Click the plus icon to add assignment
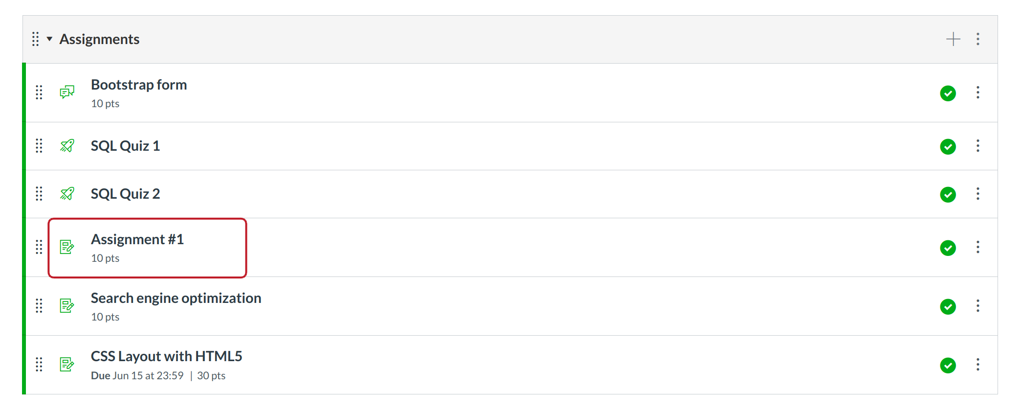Image resolution: width=1022 pixels, height=414 pixels. pyautogui.click(x=953, y=39)
